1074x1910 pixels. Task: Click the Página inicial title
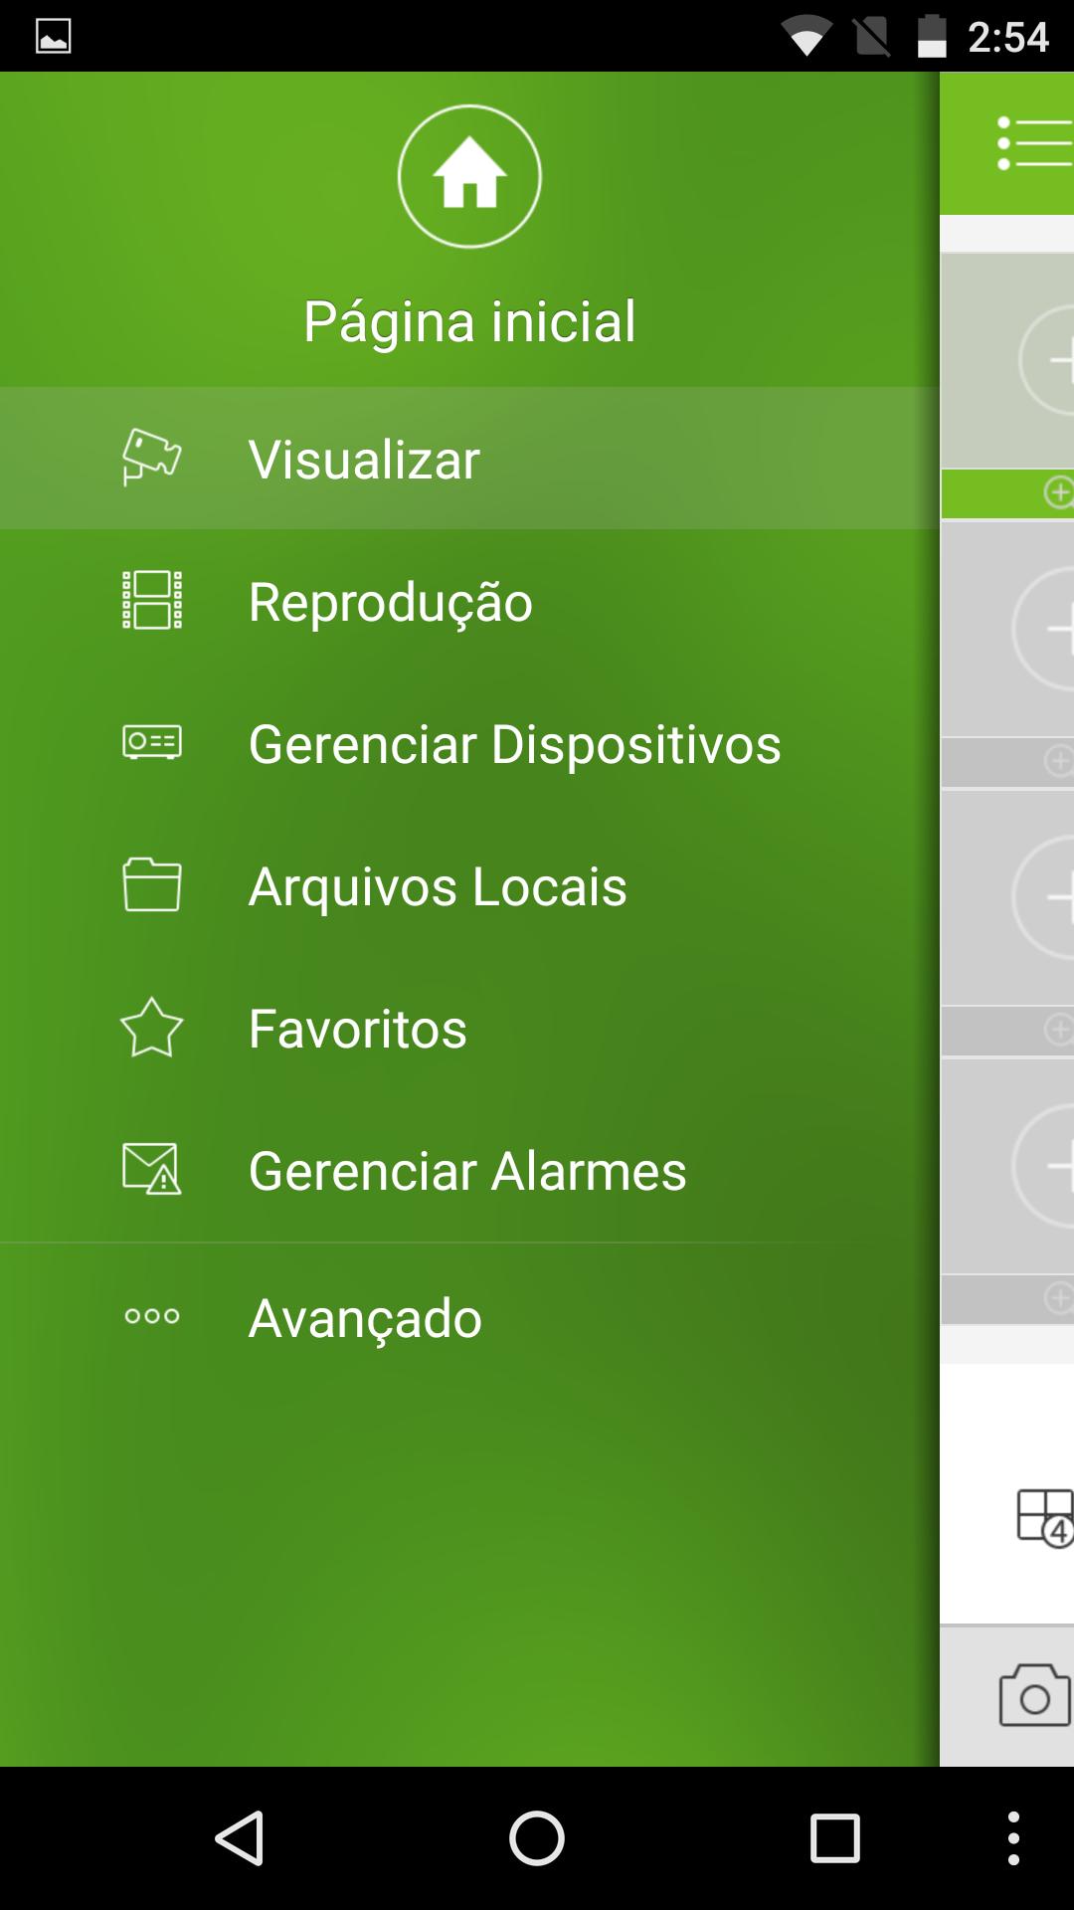(x=469, y=321)
